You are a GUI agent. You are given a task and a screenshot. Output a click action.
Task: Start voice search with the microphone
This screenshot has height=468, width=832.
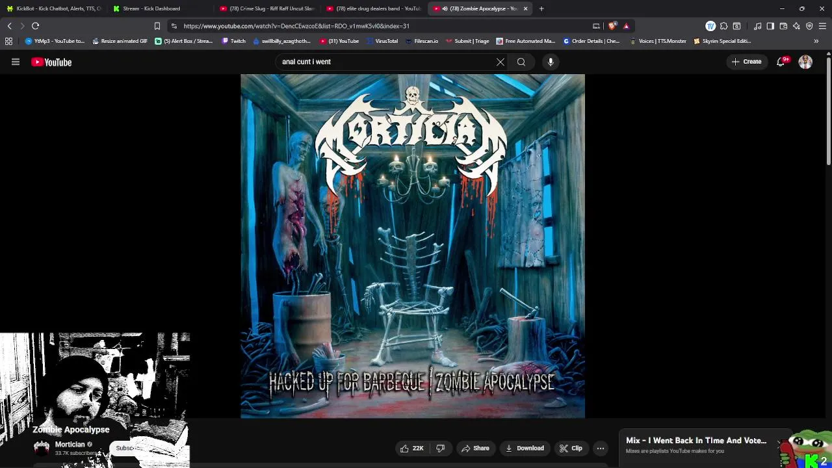pyautogui.click(x=551, y=62)
